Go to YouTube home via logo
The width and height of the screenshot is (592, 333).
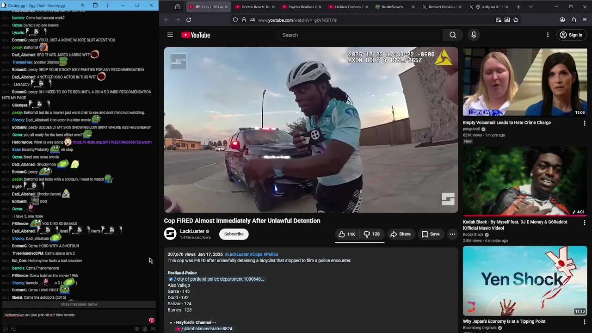click(196, 35)
